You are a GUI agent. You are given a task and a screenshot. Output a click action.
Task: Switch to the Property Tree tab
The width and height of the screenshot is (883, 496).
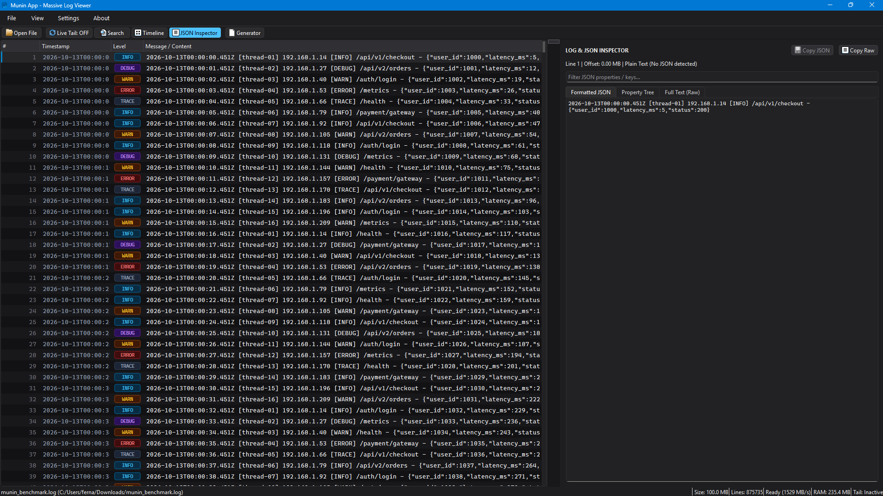pos(637,92)
